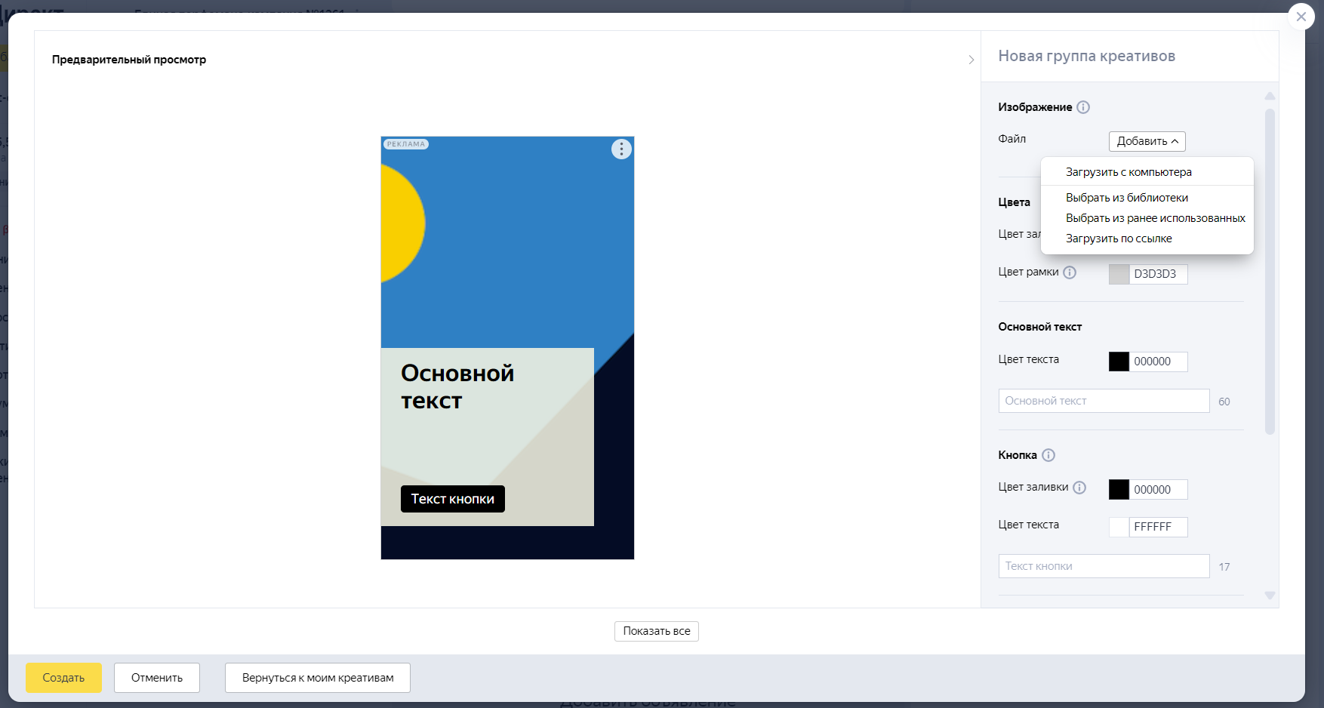Edit the FFFFFF button text color field
Screen dimensions: 1324x708
point(1159,527)
